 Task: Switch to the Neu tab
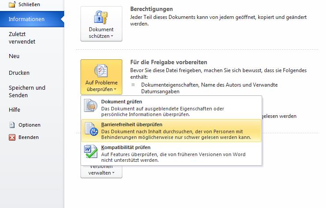pyautogui.click(x=14, y=56)
